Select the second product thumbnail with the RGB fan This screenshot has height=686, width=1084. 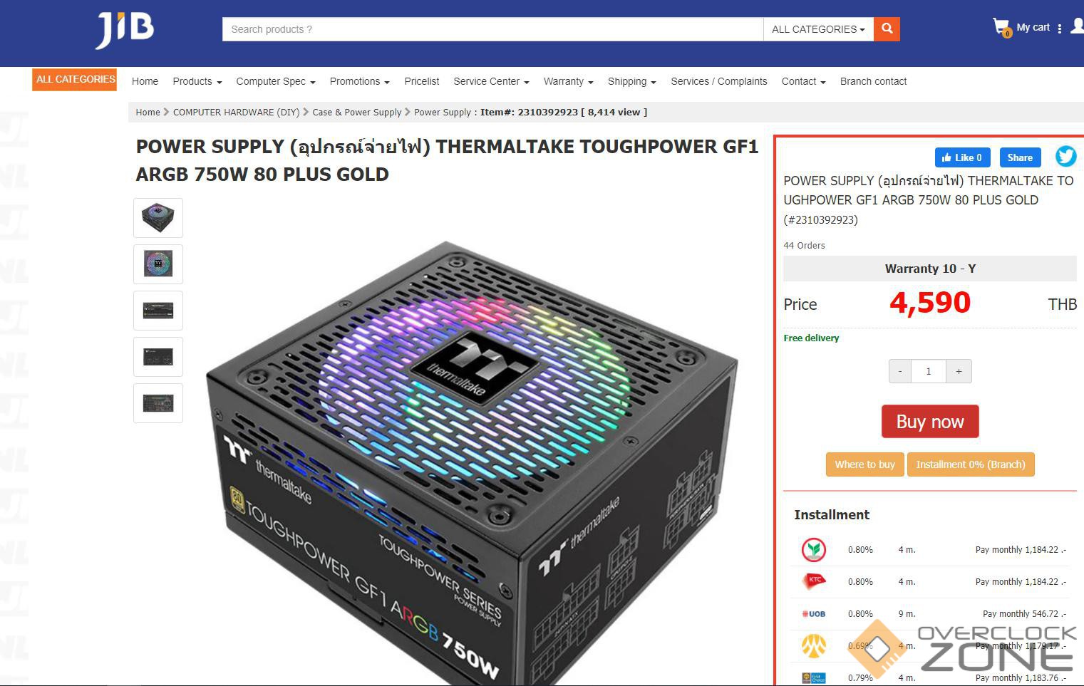(x=158, y=264)
